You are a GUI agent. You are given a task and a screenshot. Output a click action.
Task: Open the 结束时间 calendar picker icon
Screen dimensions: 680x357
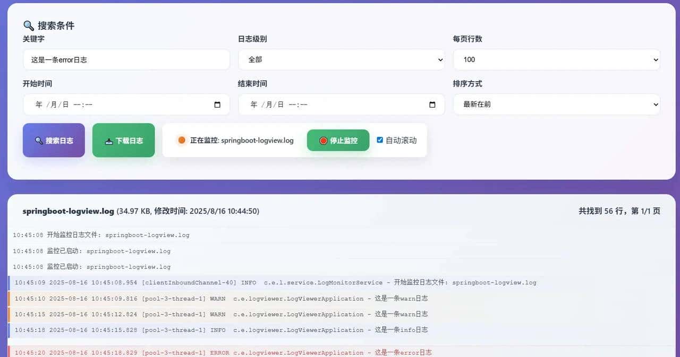[x=432, y=105]
